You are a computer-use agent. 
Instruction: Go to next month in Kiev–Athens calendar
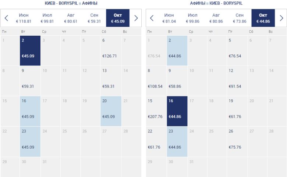[x=136, y=18]
